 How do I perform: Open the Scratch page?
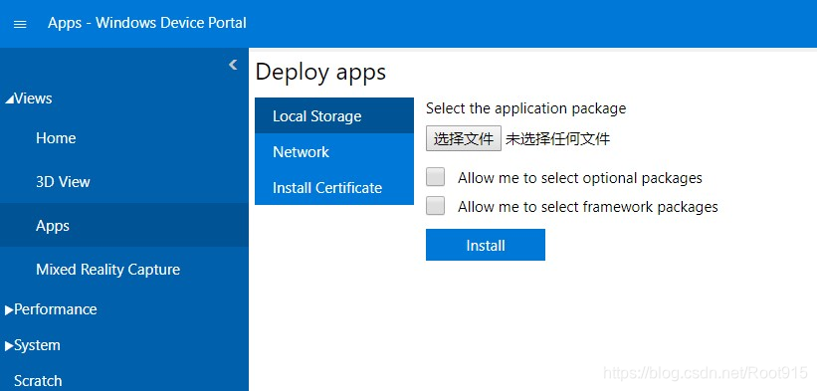[x=38, y=381]
